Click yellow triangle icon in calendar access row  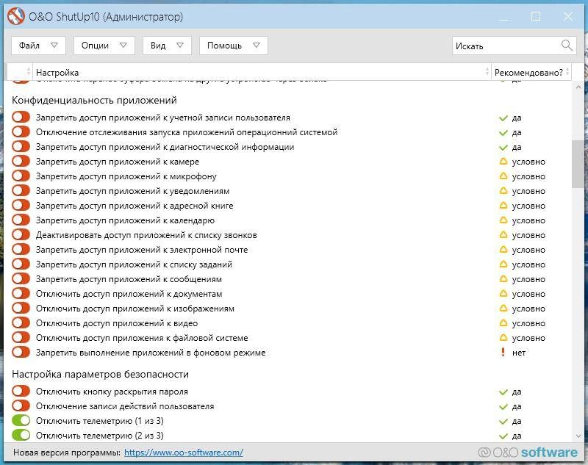[503, 220]
